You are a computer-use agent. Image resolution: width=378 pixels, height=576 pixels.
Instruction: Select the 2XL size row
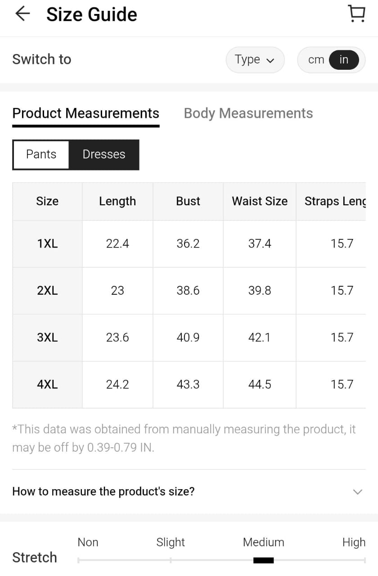pyautogui.click(x=47, y=291)
